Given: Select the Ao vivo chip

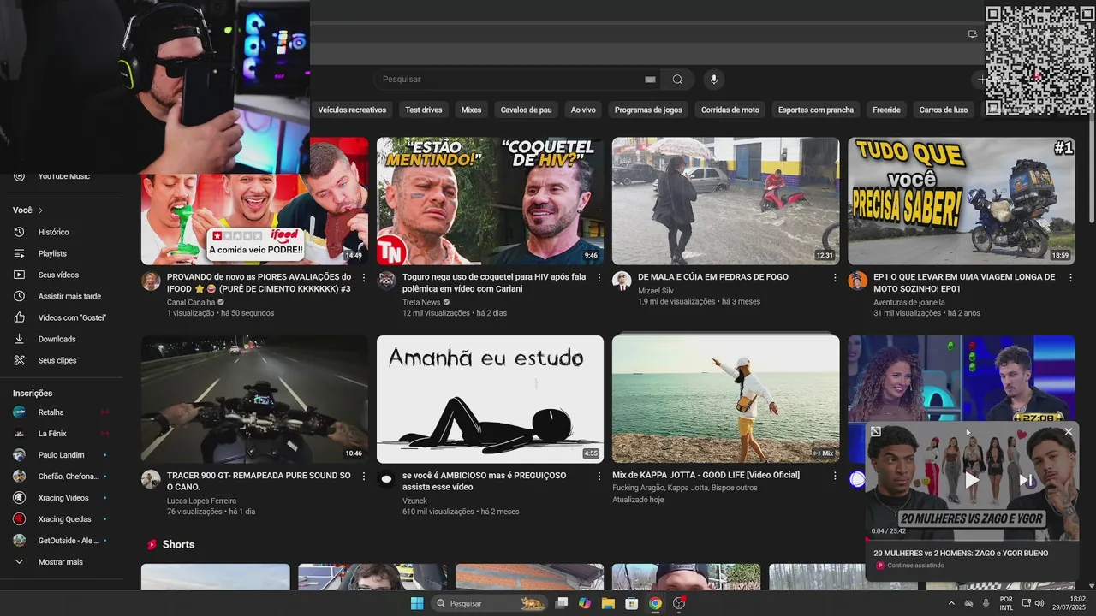Looking at the screenshot, I should pos(583,110).
